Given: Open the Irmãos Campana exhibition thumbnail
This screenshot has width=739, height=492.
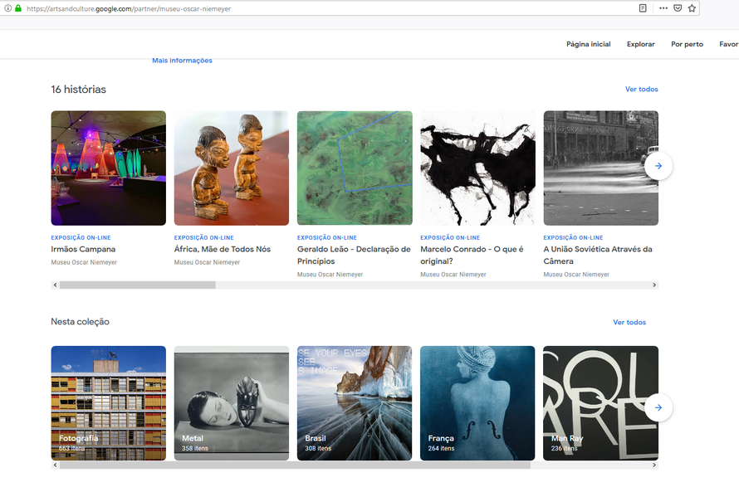Looking at the screenshot, I should coord(109,168).
